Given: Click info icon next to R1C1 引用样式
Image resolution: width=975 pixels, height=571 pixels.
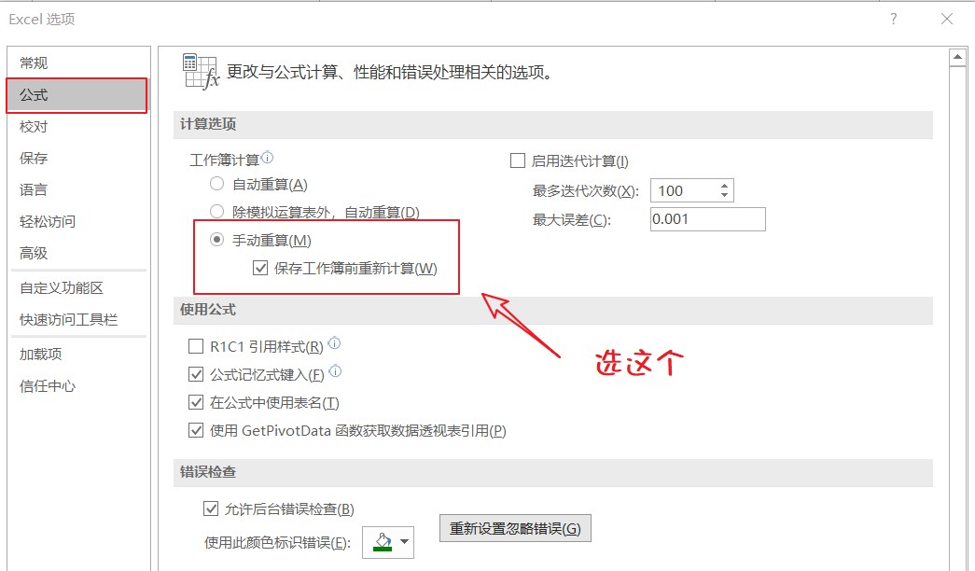Looking at the screenshot, I should (334, 342).
